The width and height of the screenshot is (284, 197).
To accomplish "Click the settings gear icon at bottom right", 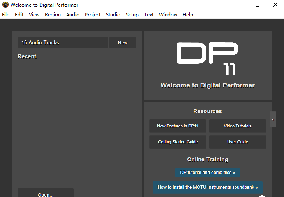I will pyautogui.click(x=262, y=196).
